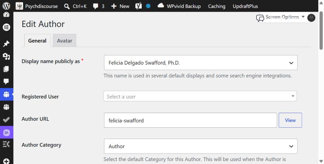
Task: Click the WPvivid cloud icon
Action: click(161, 6)
